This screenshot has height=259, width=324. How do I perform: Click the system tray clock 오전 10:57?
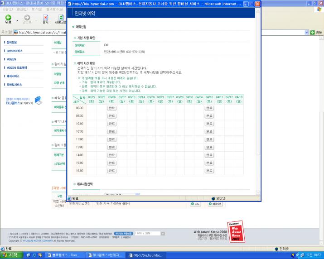pyautogui.click(x=314, y=255)
